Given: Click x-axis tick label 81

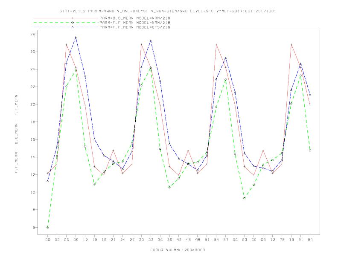Looking at the screenshot, I should pos(301,240).
